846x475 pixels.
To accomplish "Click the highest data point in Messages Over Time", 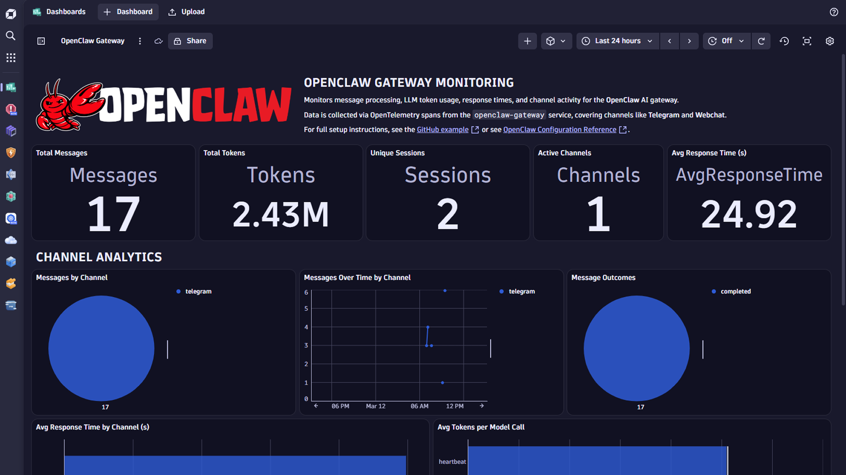I will [445, 291].
